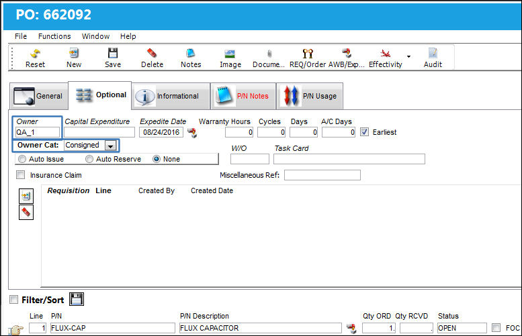Viewport: 522px width, 336px height.
Task: Click the Warranty Hours field
Action: [x=239, y=132]
